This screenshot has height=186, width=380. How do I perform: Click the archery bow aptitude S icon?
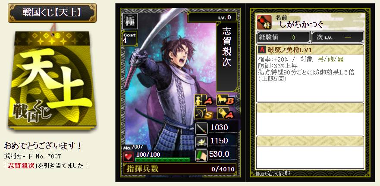pyautogui.click(x=204, y=113)
